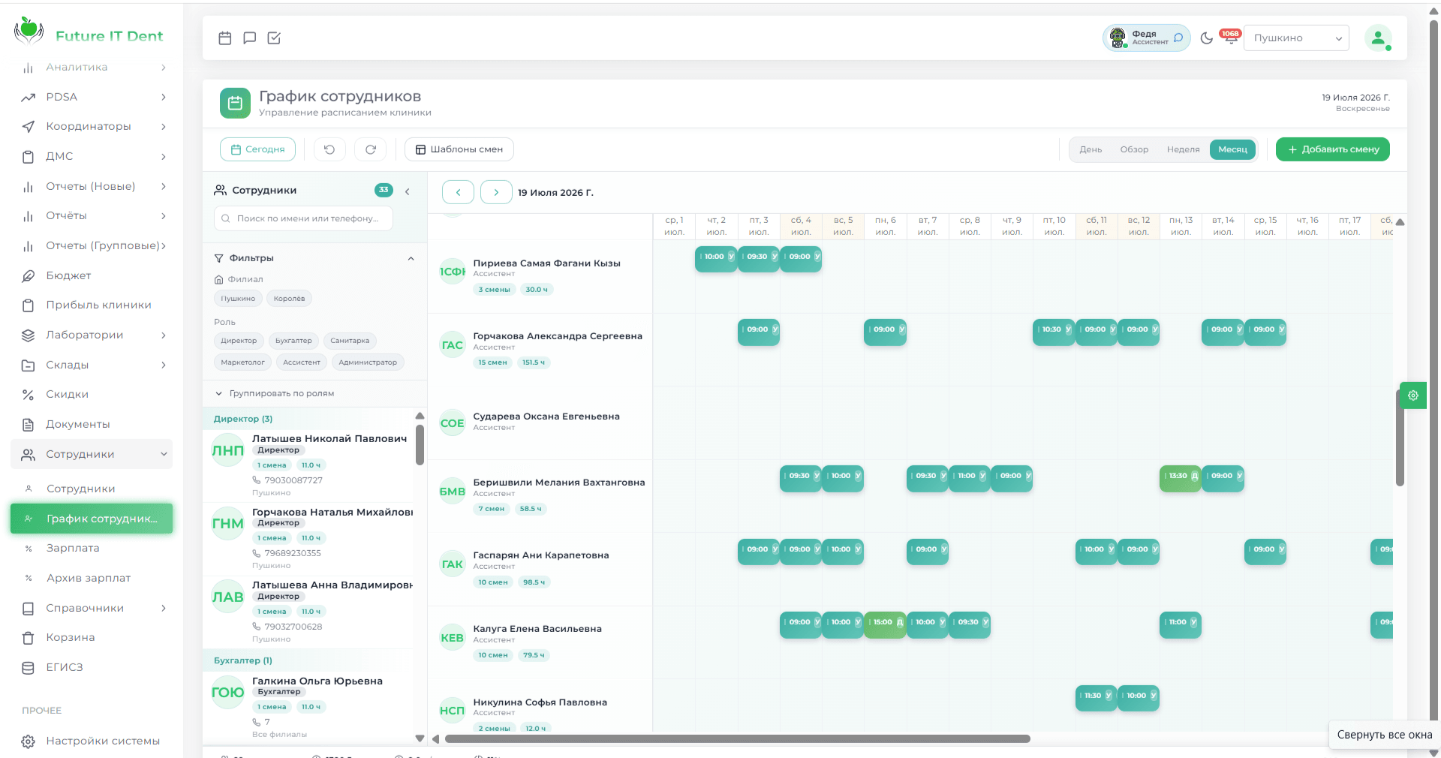
Task: Click the redo arrow button
Action: tap(371, 149)
